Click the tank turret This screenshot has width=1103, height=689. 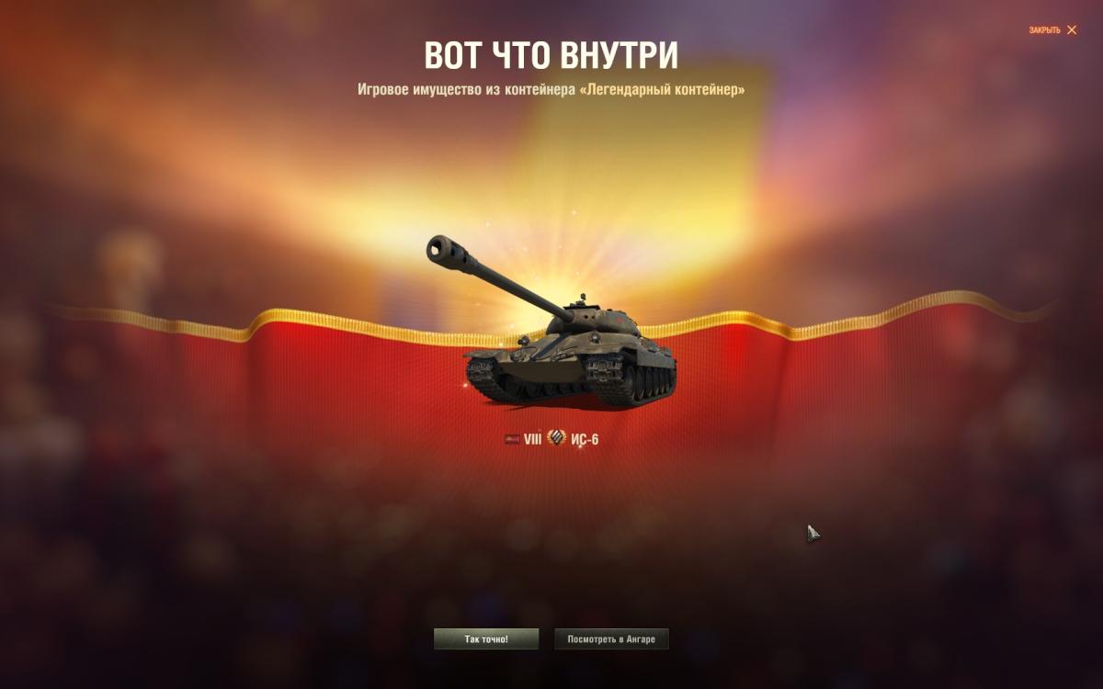pyautogui.click(x=591, y=320)
